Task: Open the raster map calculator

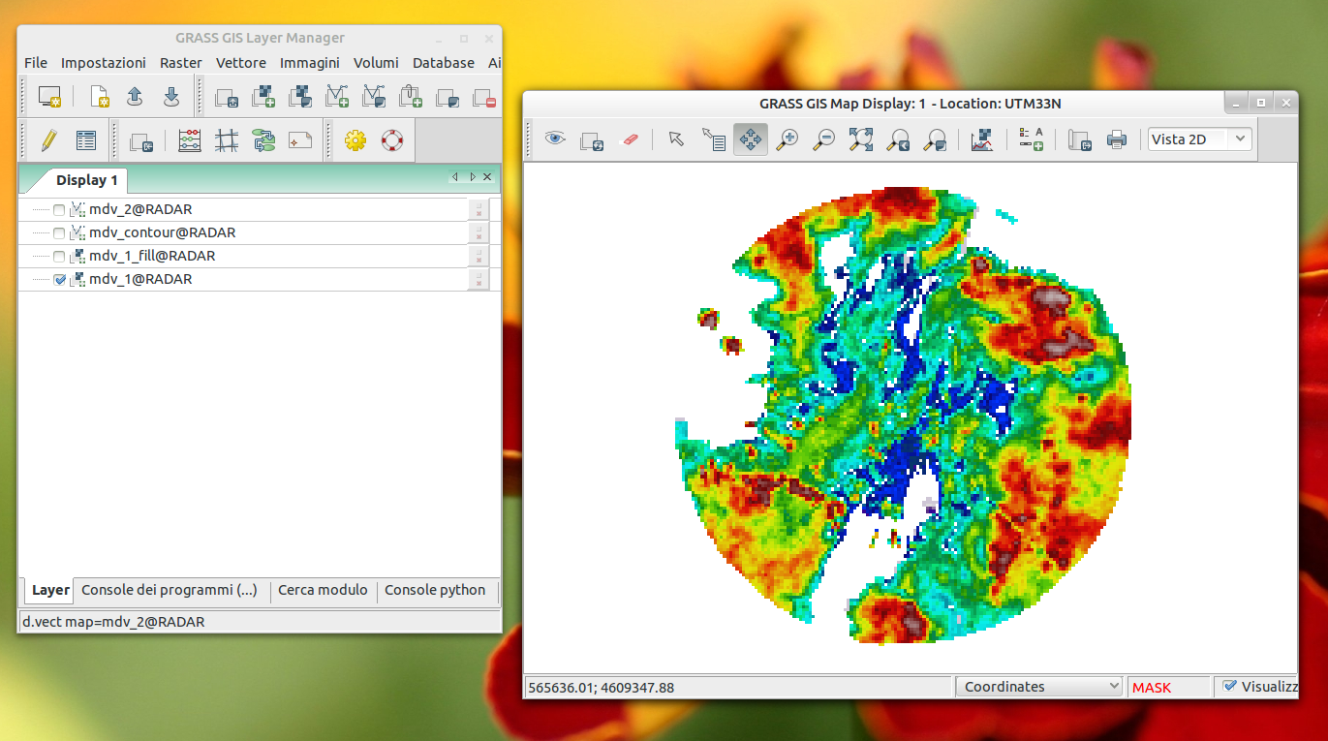Action: 190,140
